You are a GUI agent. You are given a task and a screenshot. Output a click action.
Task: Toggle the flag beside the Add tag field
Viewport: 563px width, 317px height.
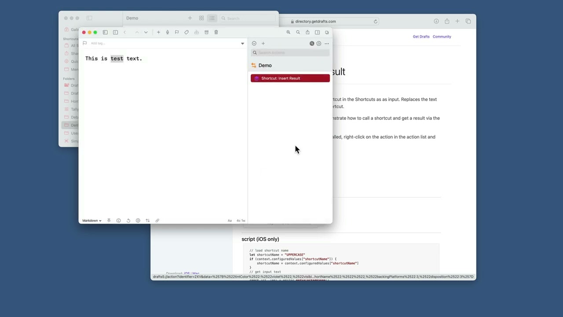tap(85, 43)
